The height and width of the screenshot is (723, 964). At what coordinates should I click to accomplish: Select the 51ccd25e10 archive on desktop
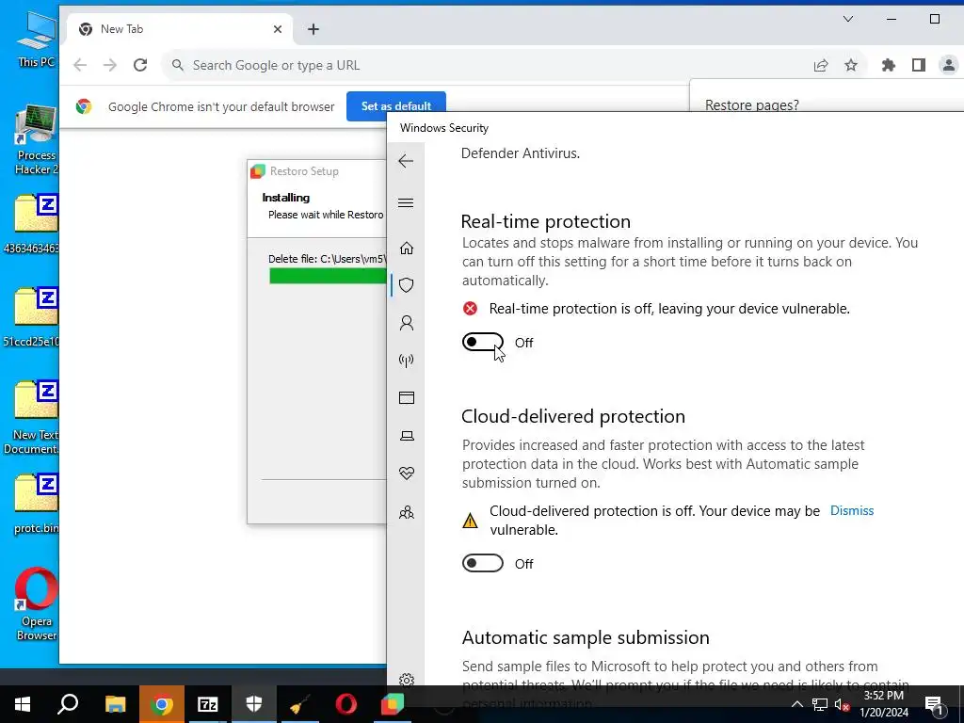(x=31, y=317)
